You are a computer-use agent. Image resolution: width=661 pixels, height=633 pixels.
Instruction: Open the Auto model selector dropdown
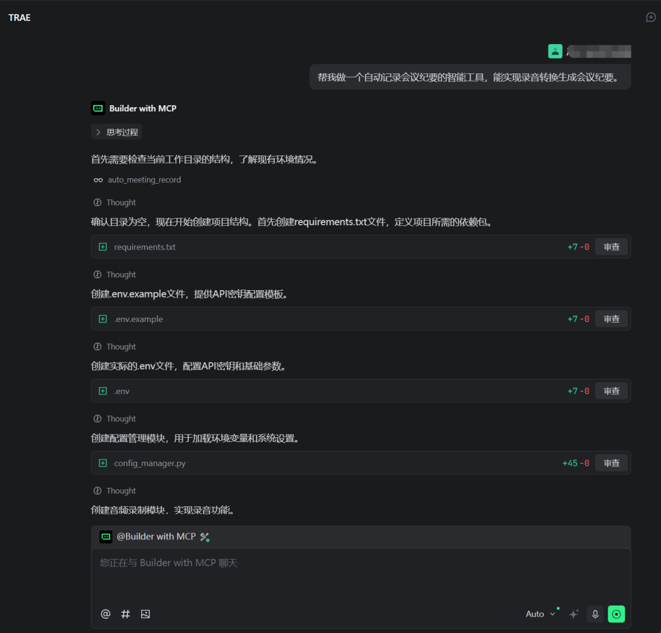point(540,614)
